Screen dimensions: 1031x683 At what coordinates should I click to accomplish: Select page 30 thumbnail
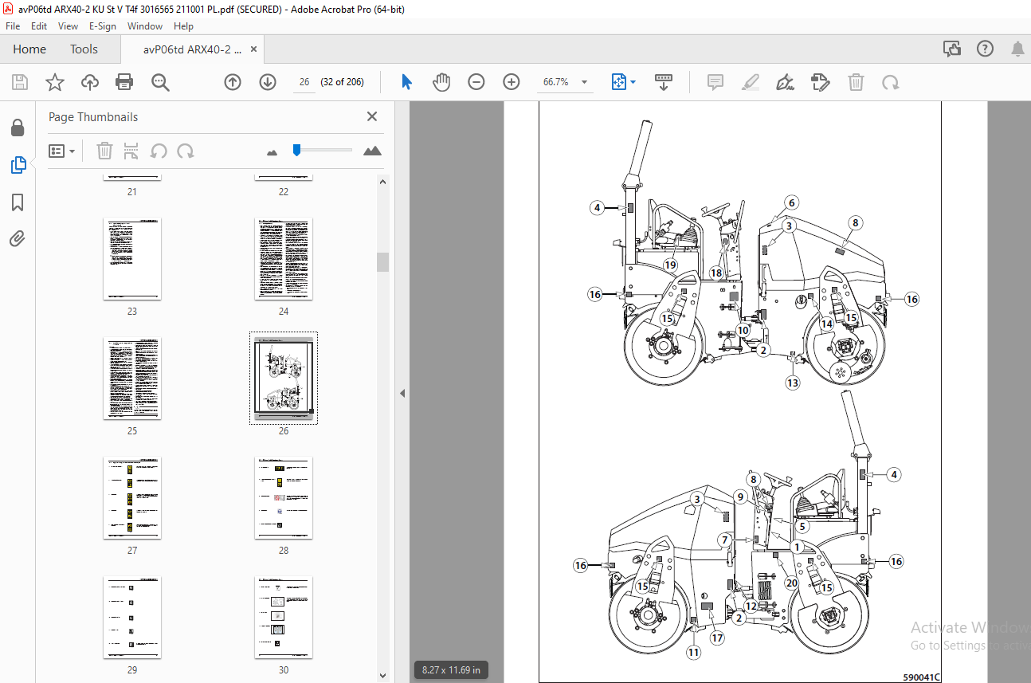284,618
